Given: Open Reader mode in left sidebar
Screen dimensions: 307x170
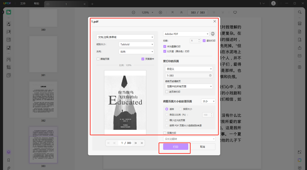Looking at the screenshot, I should (x=9, y=12).
